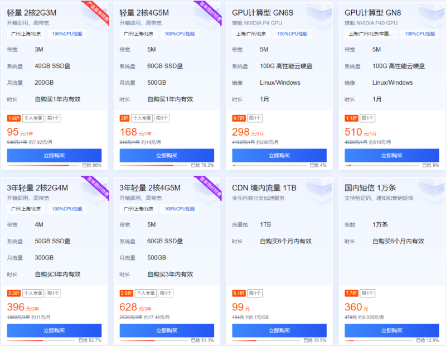Image resolution: width=446 pixels, height=346 pixels.
Task: Select the 7.7折 discount tag
Action: pyautogui.click(x=351, y=293)
